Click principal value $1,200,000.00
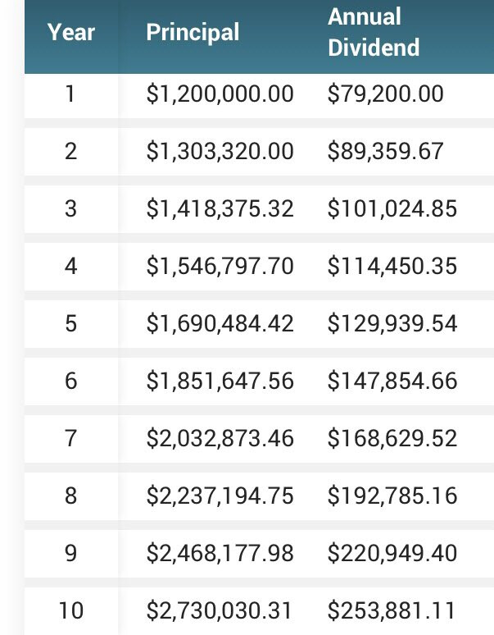Image resolution: width=494 pixels, height=635 pixels. (220, 94)
